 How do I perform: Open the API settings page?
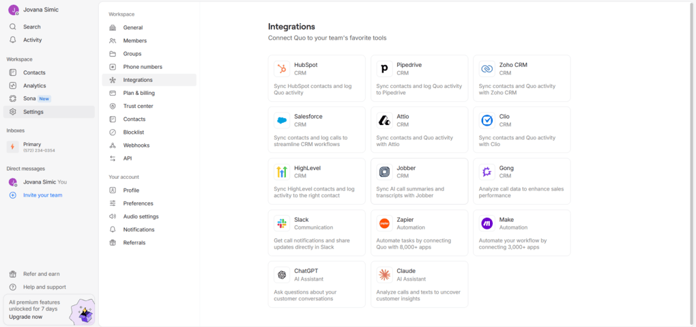pyautogui.click(x=149, y=158)
